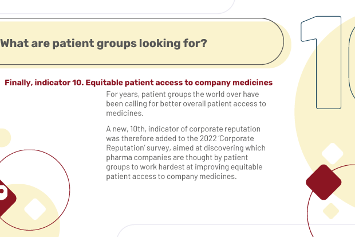Click the rounded outline shape at bottom
The height and width of the screenshot is (237, 355).
tap(235, 231)
